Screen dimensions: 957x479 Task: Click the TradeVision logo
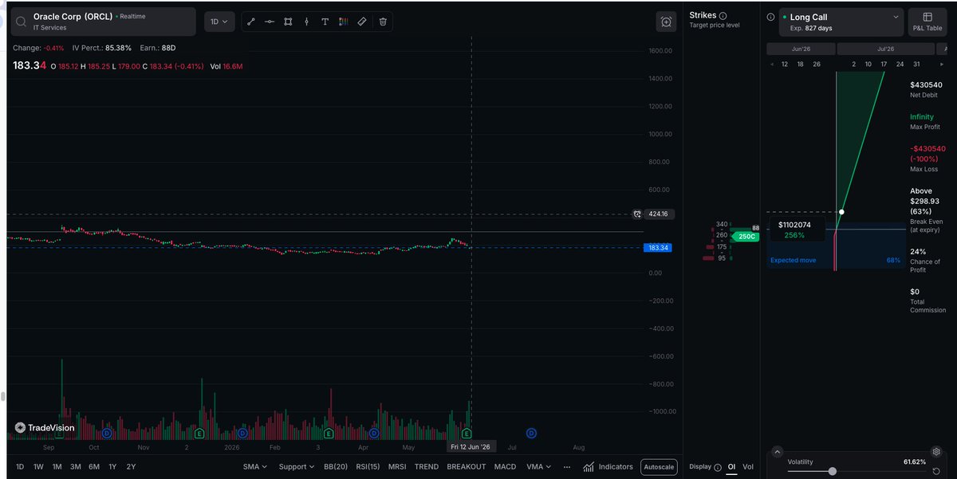click(x=45, y=428)
